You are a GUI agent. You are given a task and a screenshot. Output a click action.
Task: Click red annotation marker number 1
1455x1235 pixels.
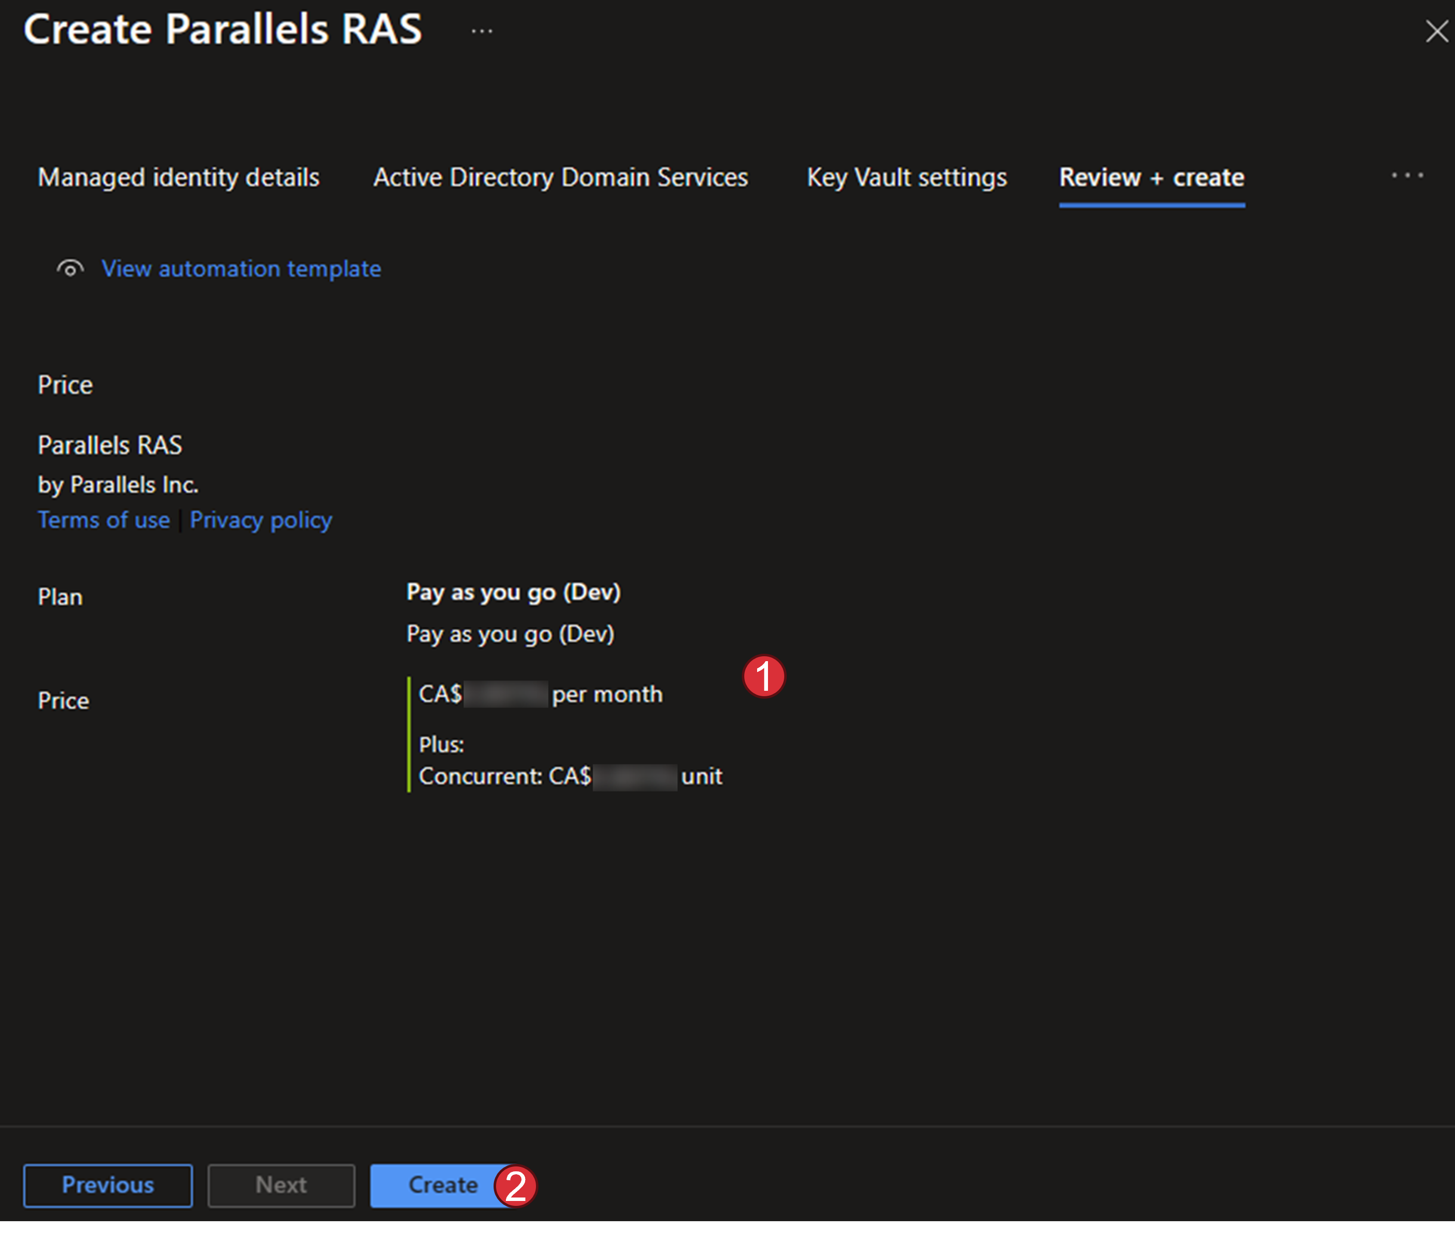click(763, 676)
